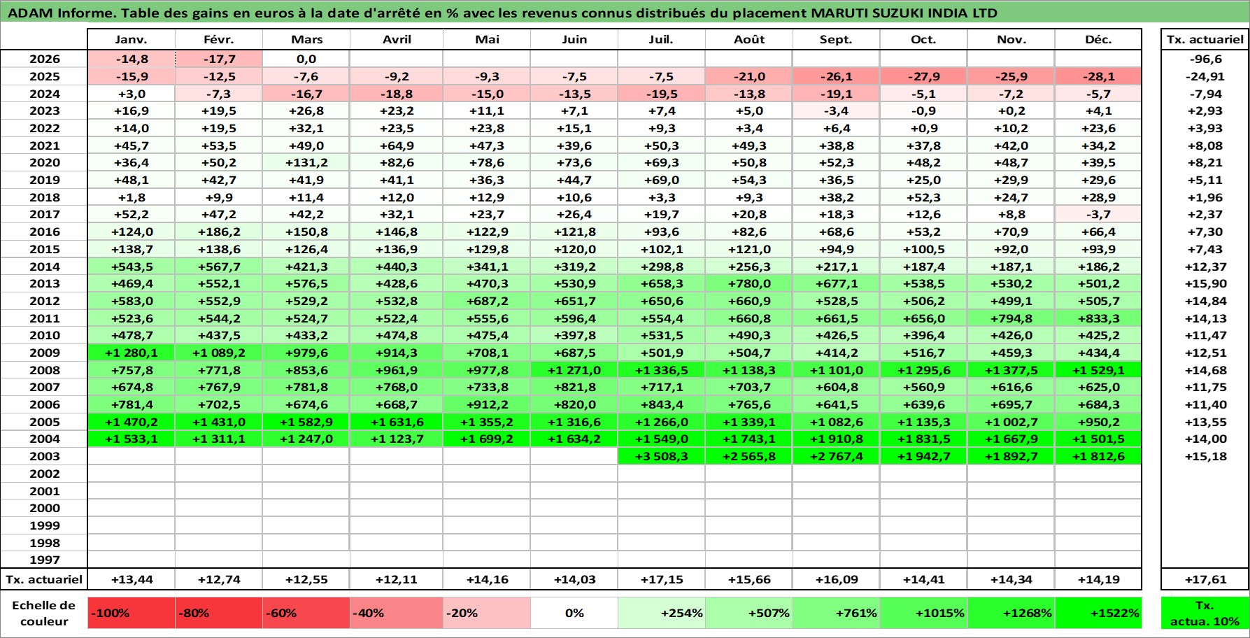Click the +186,2 cell in February 2016
The image size is (1250, 638).
219,232
